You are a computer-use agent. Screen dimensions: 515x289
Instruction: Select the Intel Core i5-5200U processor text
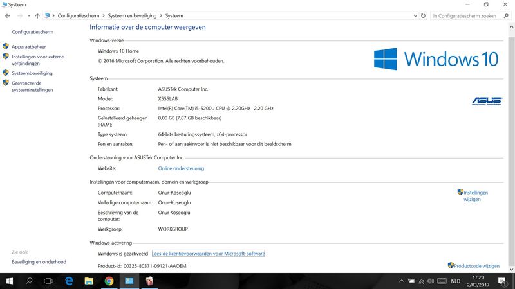216,109
